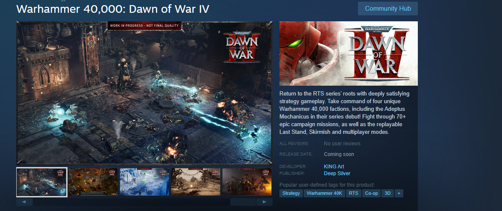Select the 3D tag
Viewport: 502px width, 211px height.
(x=388, y=193)
